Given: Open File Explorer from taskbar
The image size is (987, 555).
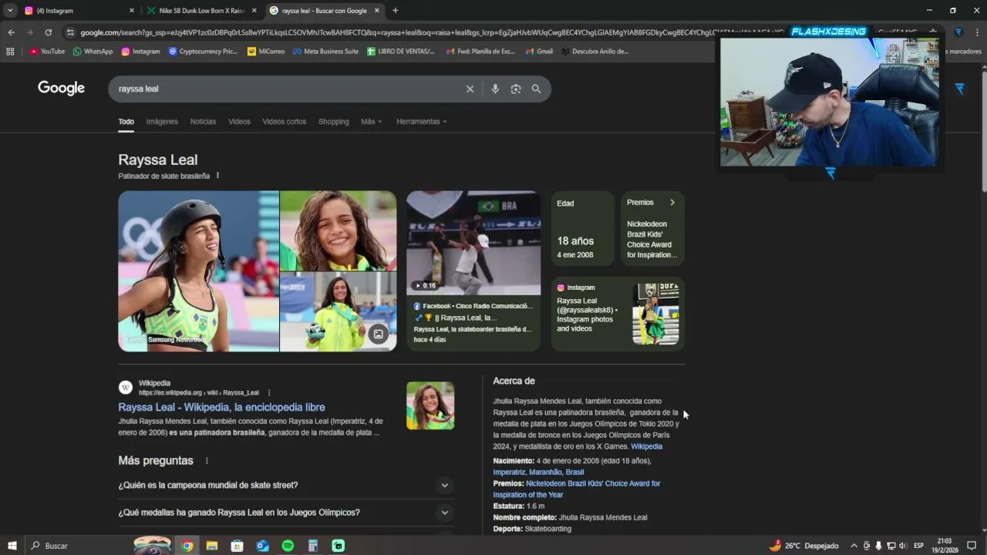Looking at the screenshot, I should point(212,546).
